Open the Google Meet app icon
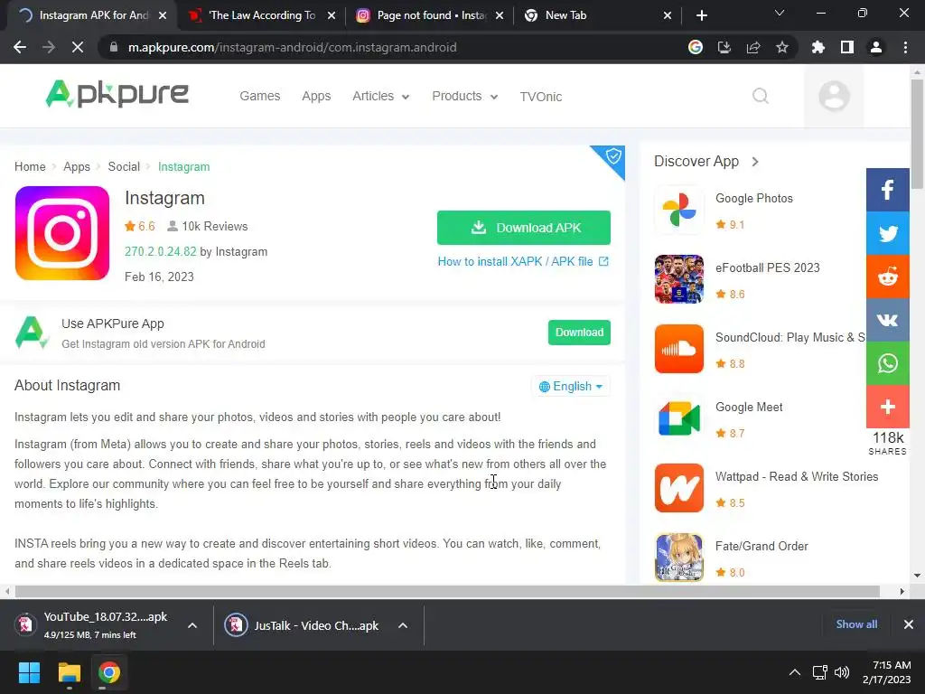925x694 pixels. [679, 418]
